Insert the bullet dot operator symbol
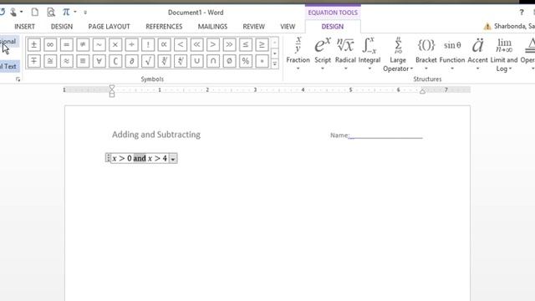Screen dimensions: 535x301 [262, 61]
